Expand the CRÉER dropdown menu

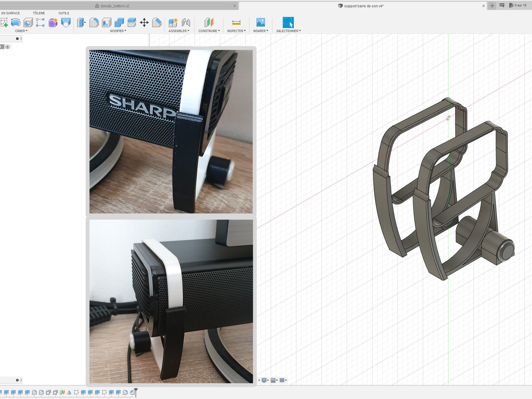point(21,31)
